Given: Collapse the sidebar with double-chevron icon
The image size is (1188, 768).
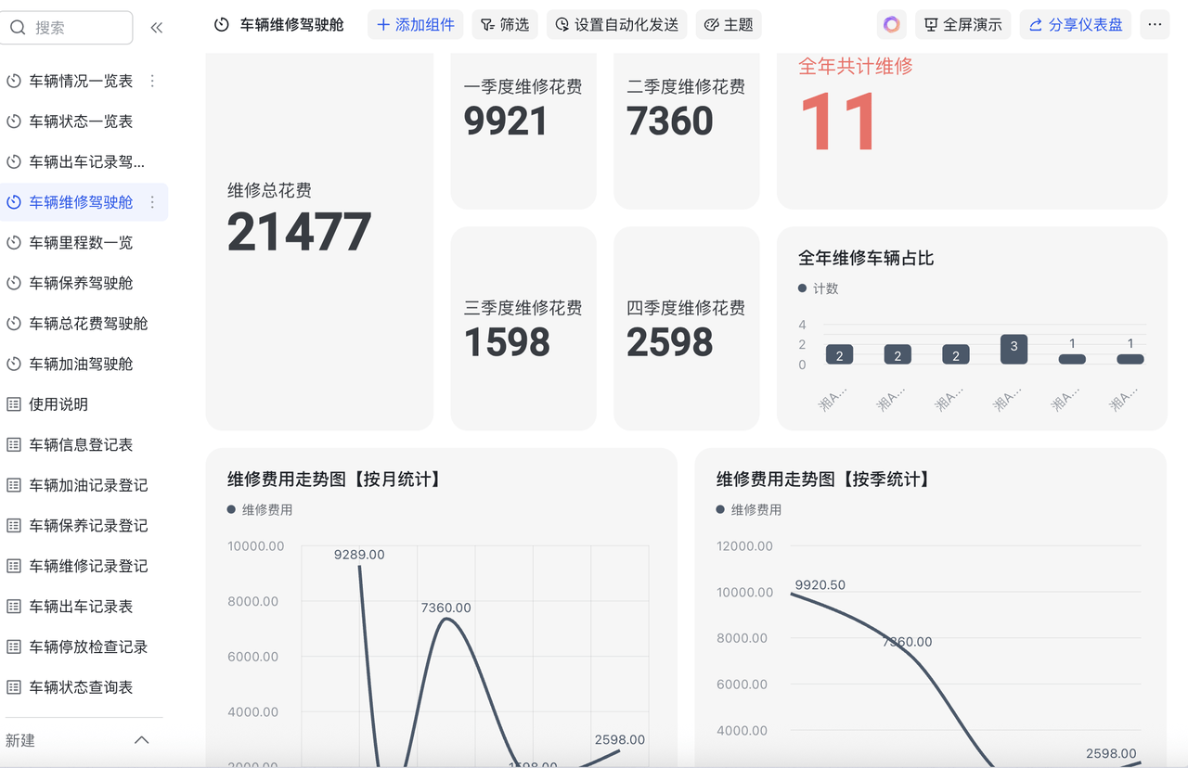Looking at the screenshot, I should pyautogui.click(x=156, y=28).
